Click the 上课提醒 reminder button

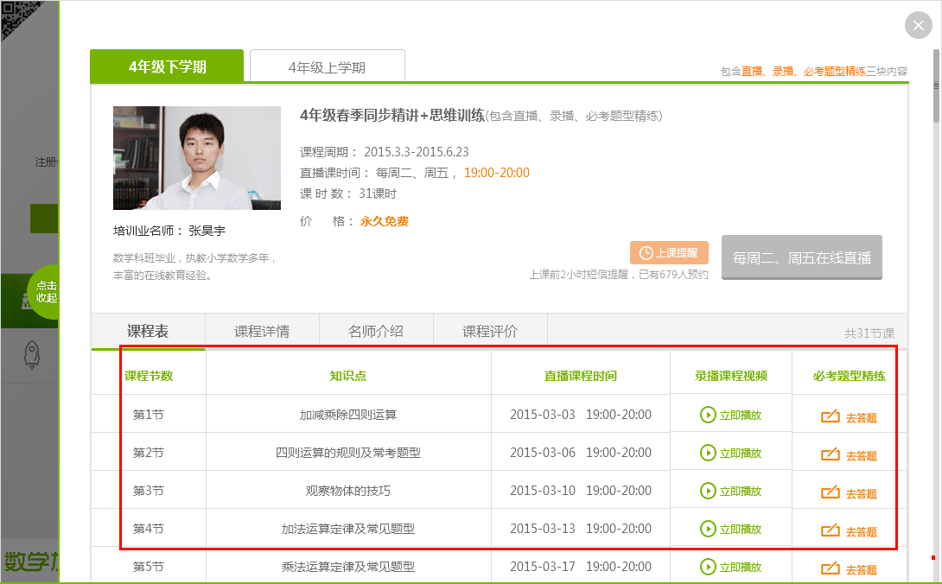(x=670, y=251)
